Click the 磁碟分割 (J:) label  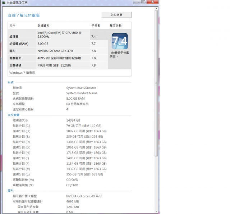click(21, 164)
